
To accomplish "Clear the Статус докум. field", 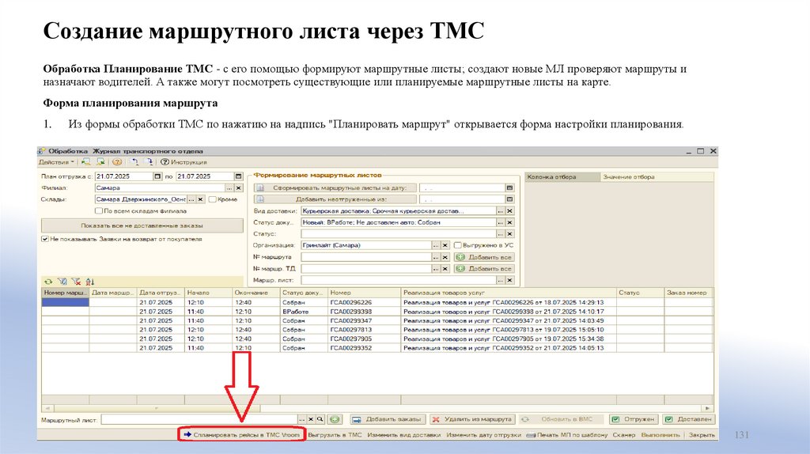I will [510, 222].
